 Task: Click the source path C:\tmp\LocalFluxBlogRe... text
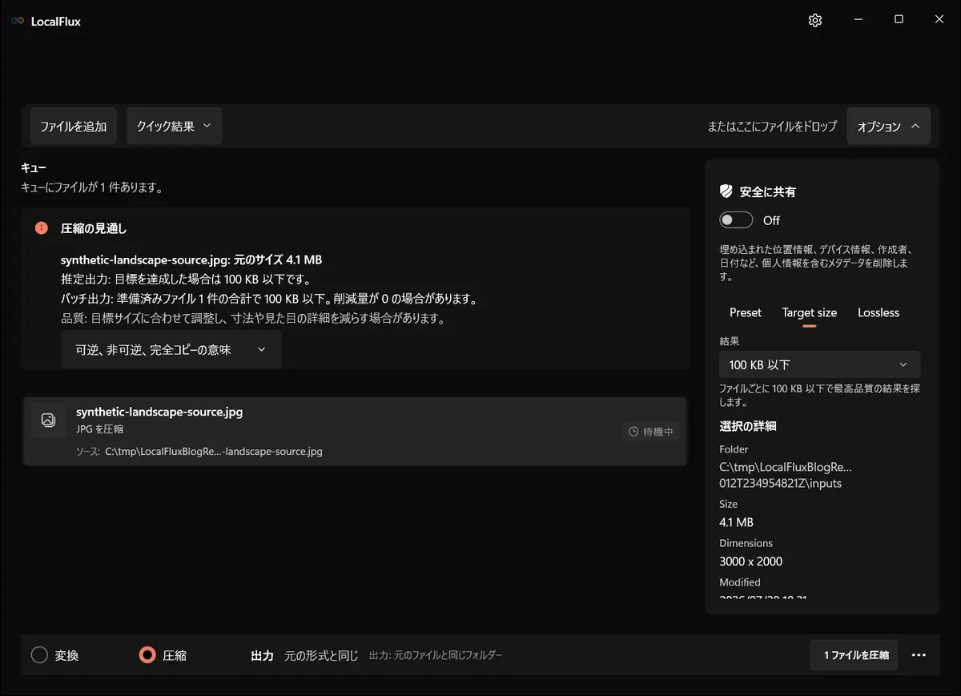(214, 452)
